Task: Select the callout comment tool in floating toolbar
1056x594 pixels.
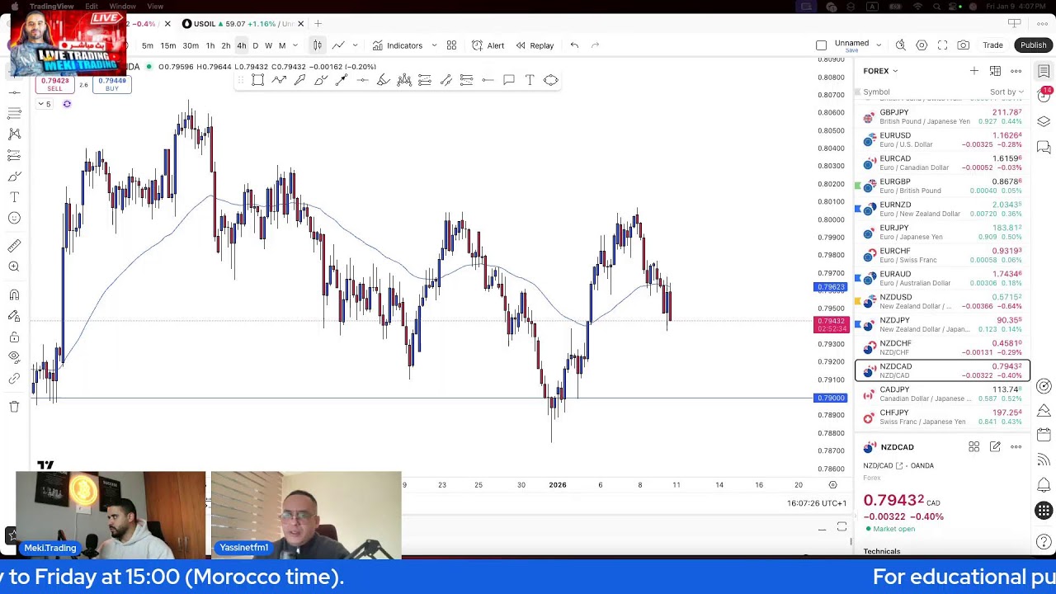Action: point(508,80)
